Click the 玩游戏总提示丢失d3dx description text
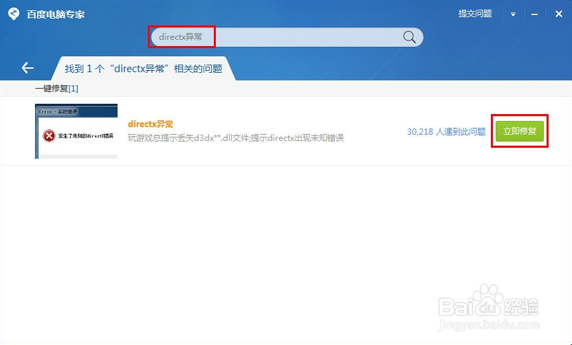572x345 pixels. (x=236, y=138)
